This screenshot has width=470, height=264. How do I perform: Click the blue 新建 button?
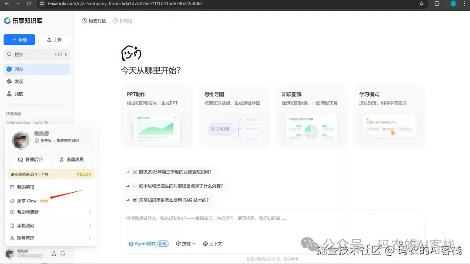[x=19, y=40]
